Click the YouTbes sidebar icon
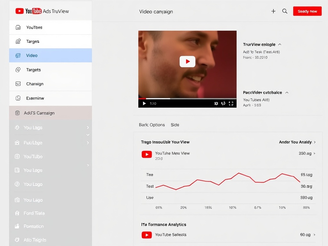 click(18, 28)
